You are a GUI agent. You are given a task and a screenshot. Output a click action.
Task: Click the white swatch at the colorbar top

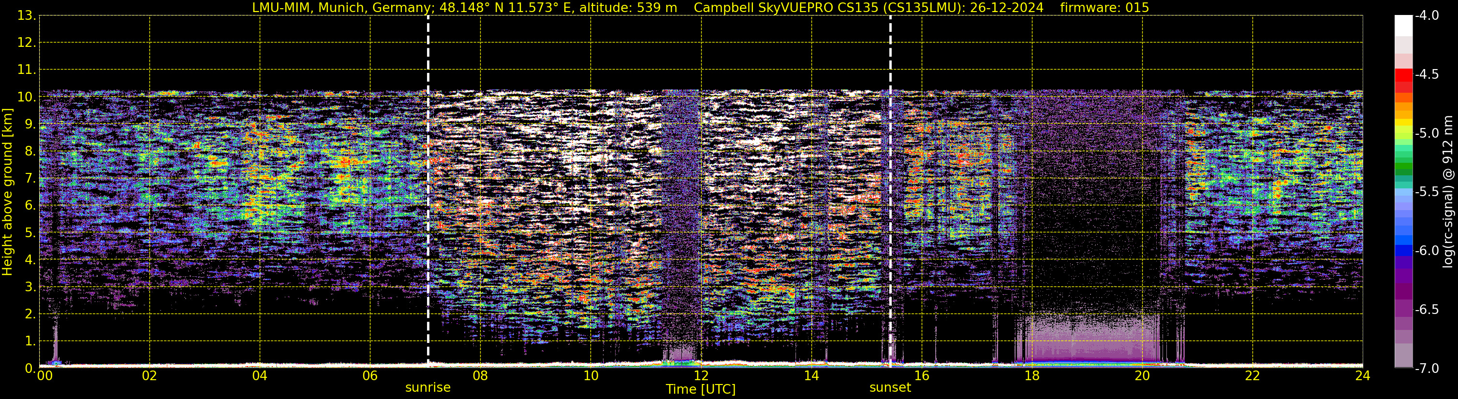[x=1403, y=26]
